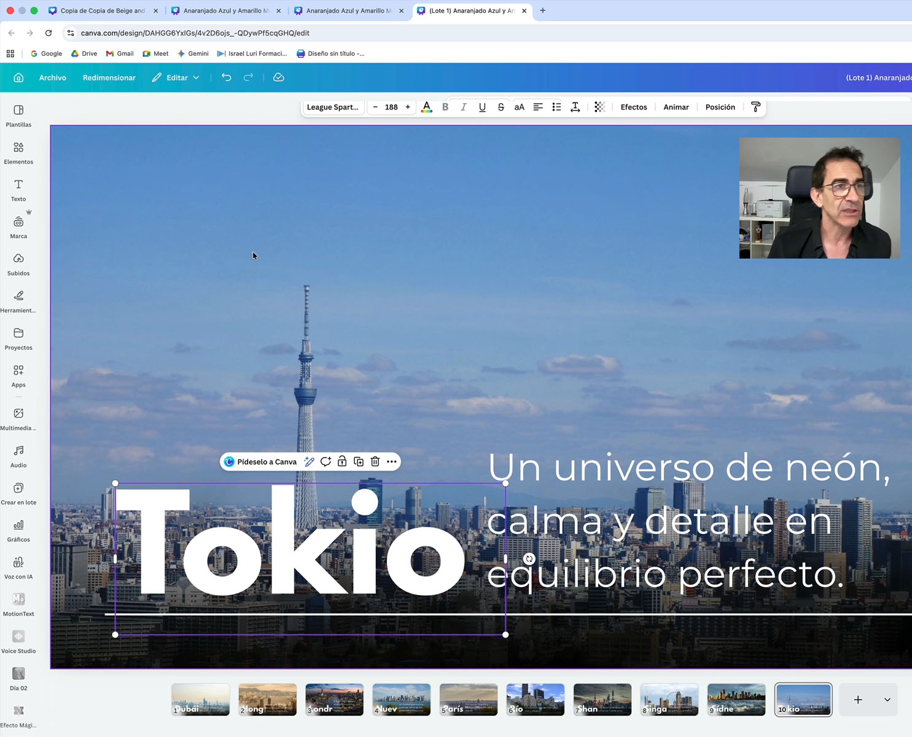This screenshot has height=737, width=912.
Task: Go to Canva home icon
Action: [x=18, y=77]
